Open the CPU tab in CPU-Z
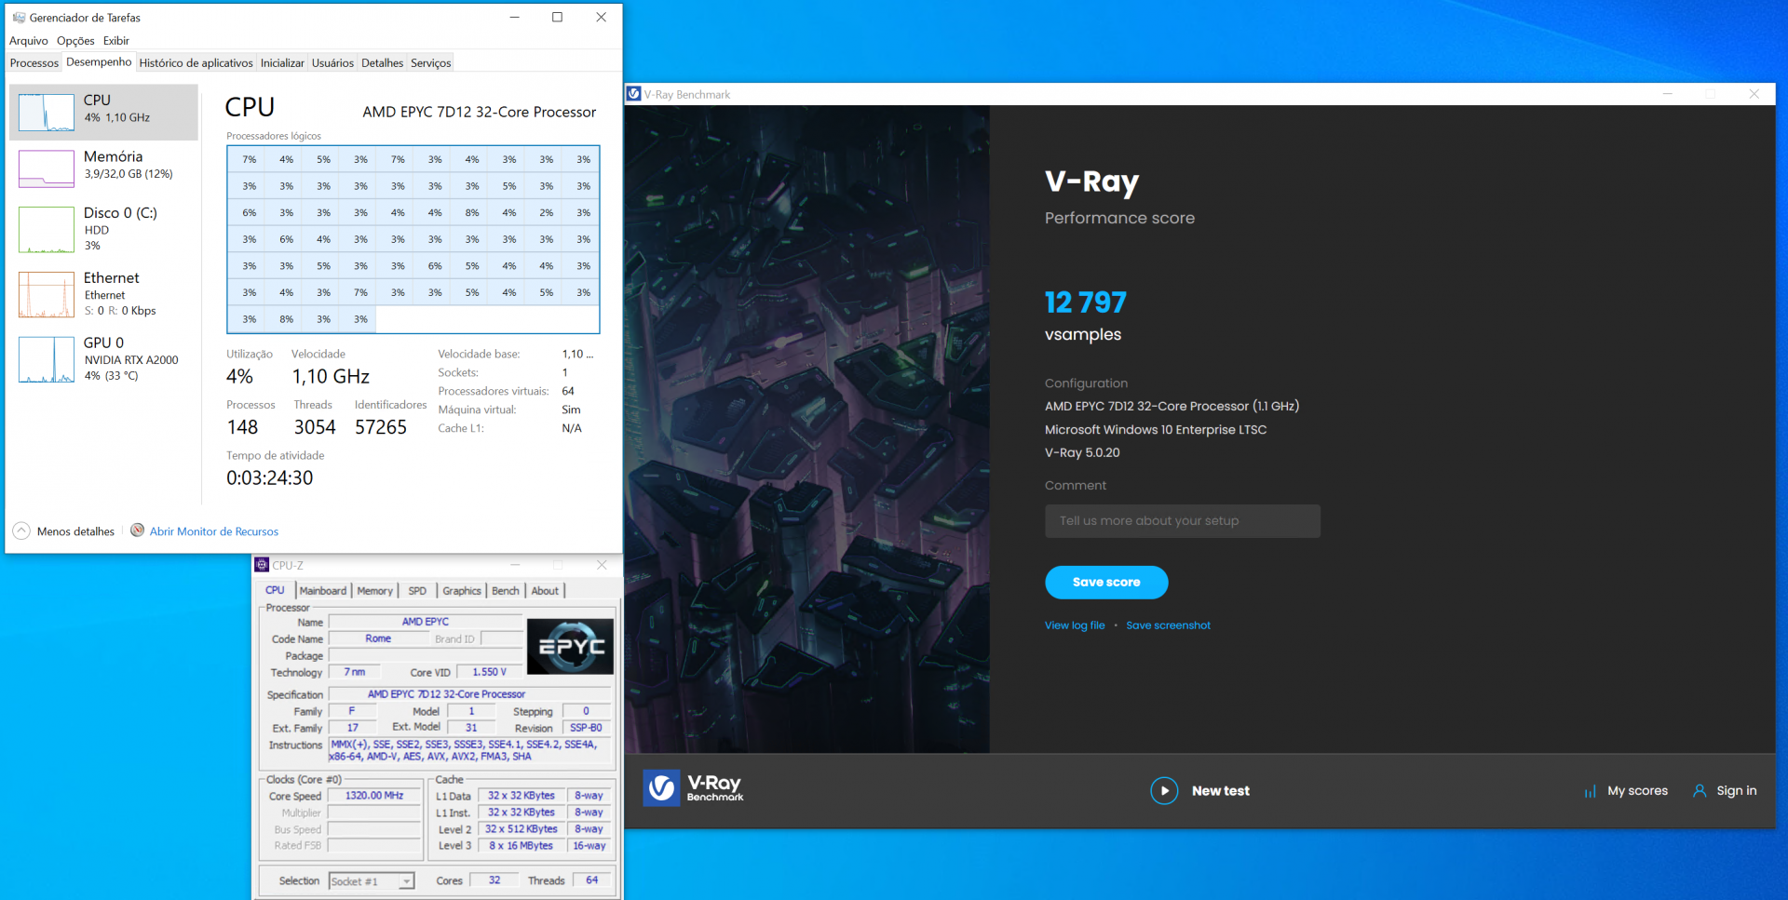 click(x=275, y=590)
